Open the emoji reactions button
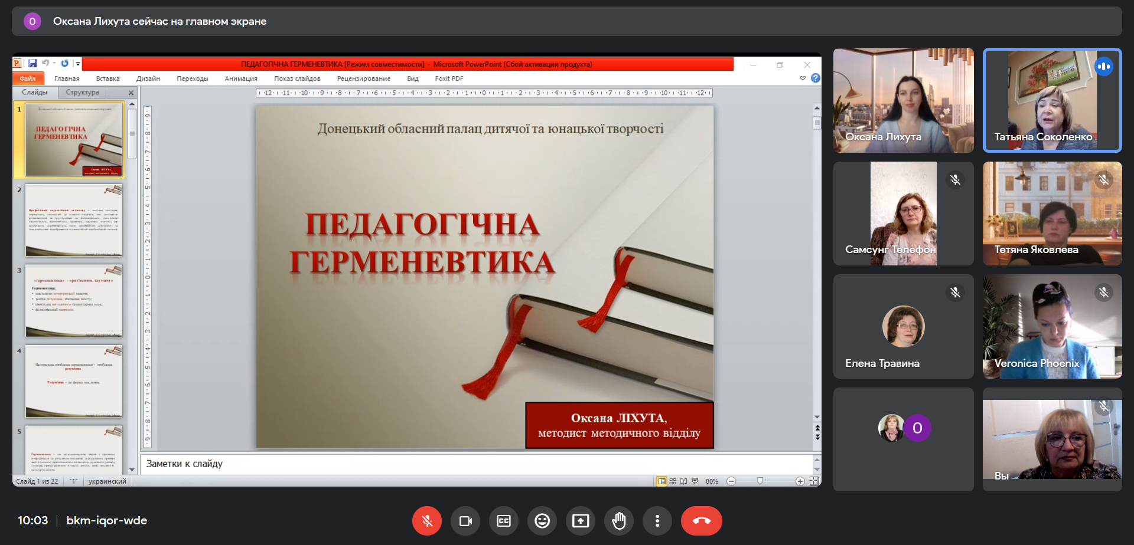Screen dimensions: 1134x545 (x=542, y=521)
